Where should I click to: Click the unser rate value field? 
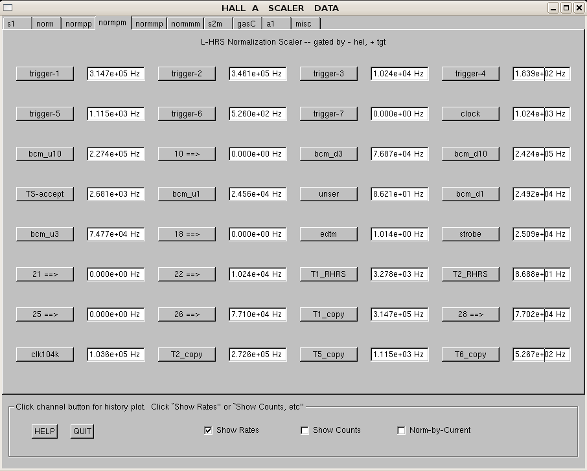click(400, 194)
